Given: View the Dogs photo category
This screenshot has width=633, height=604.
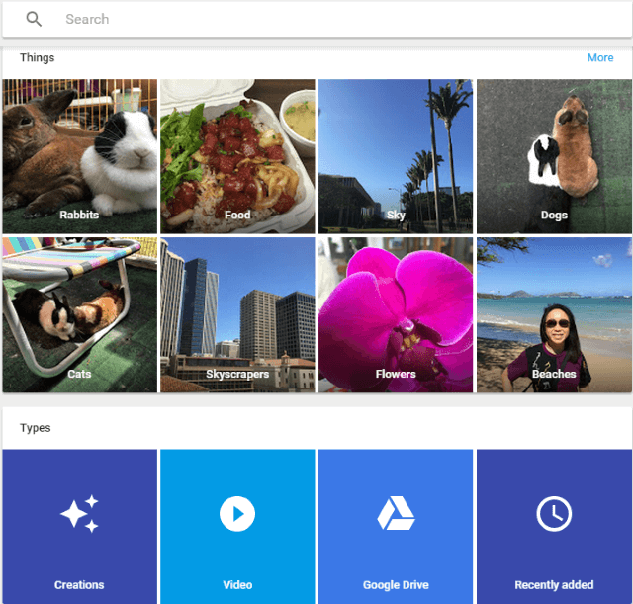Looking at the screenshot, I should pyautogui.click(x=554, y=156).
